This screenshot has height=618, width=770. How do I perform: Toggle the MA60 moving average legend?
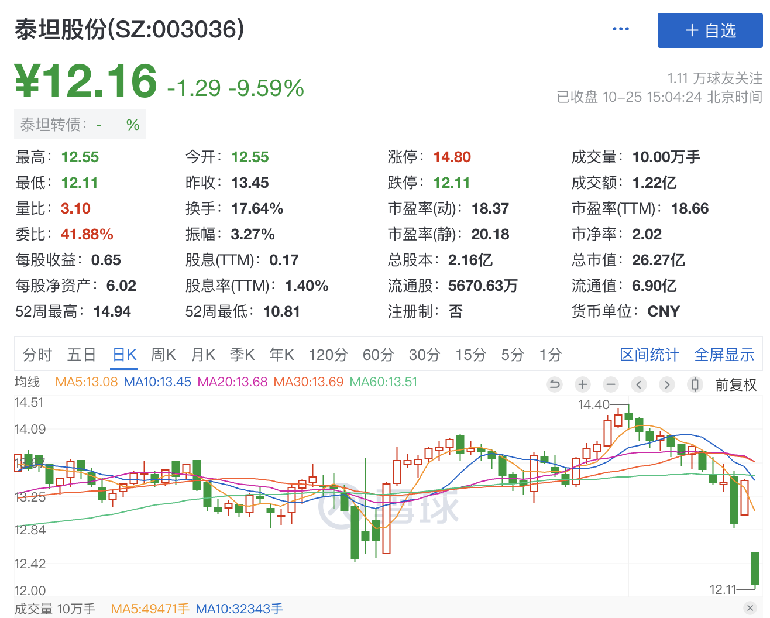383,382
